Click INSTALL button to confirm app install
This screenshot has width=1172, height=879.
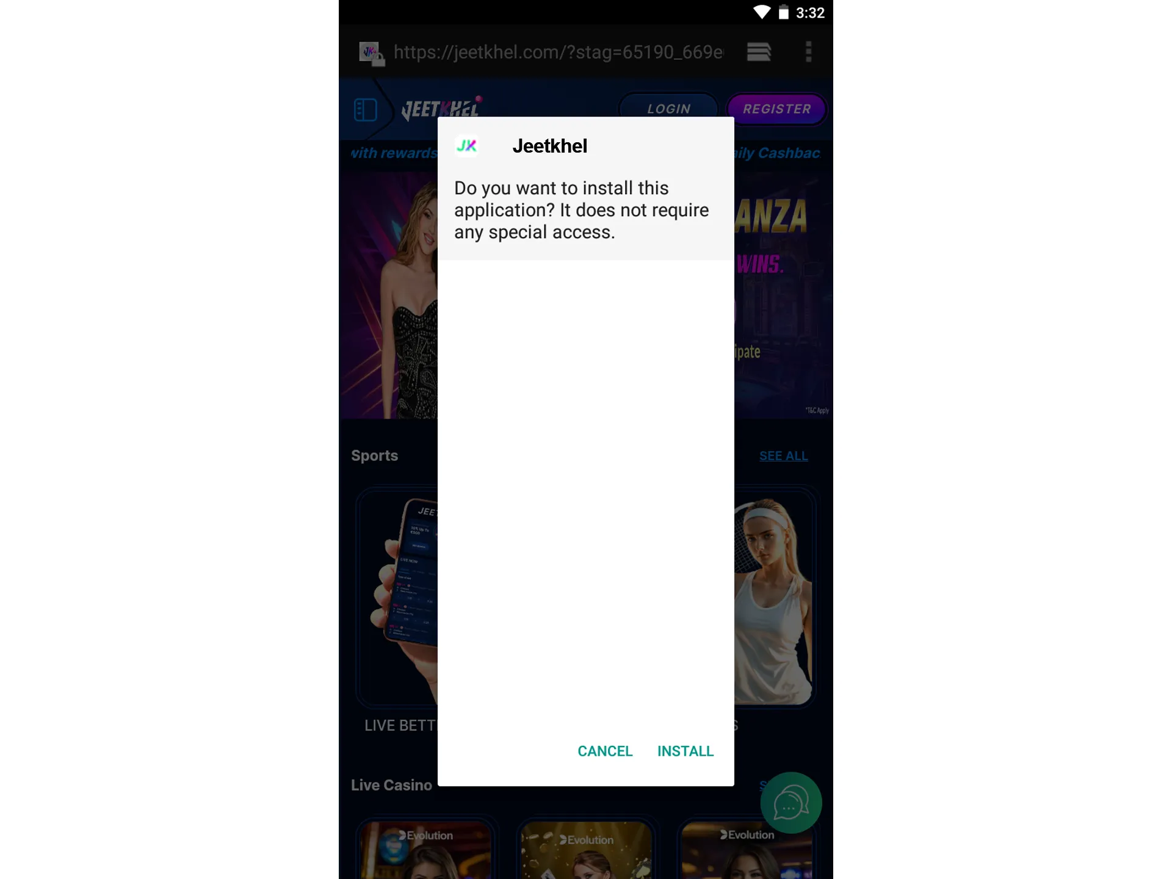[685, 751]
